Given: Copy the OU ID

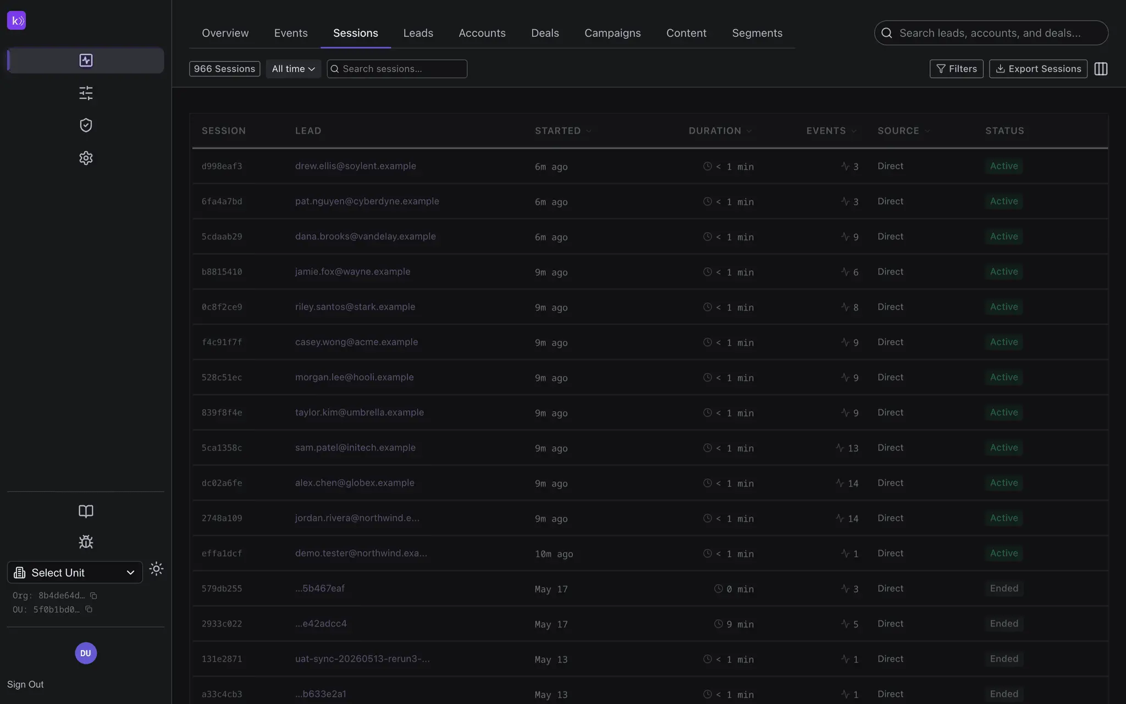Looking at the screenshot, I should coord(89,609).
